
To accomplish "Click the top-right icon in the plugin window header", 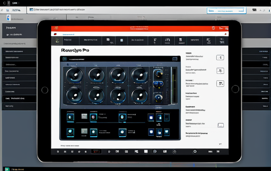I will (175, 59).
